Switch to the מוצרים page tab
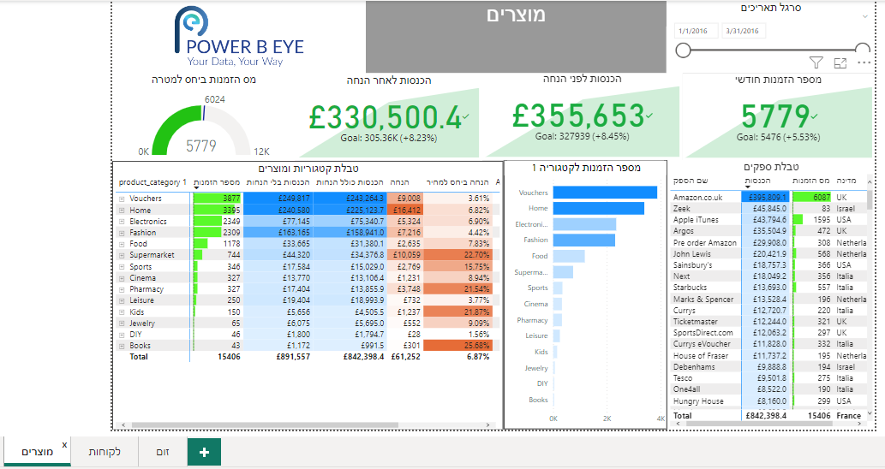 pos(37,452)
